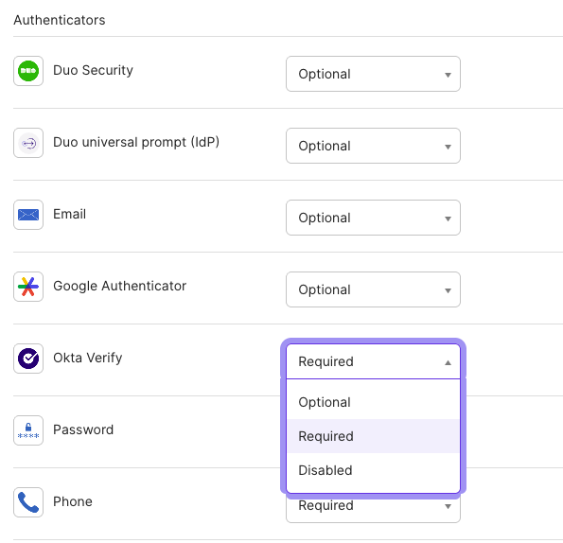Open the Phone enrollment dropdown
Viewport: 563px width, 543px height.
373,510
